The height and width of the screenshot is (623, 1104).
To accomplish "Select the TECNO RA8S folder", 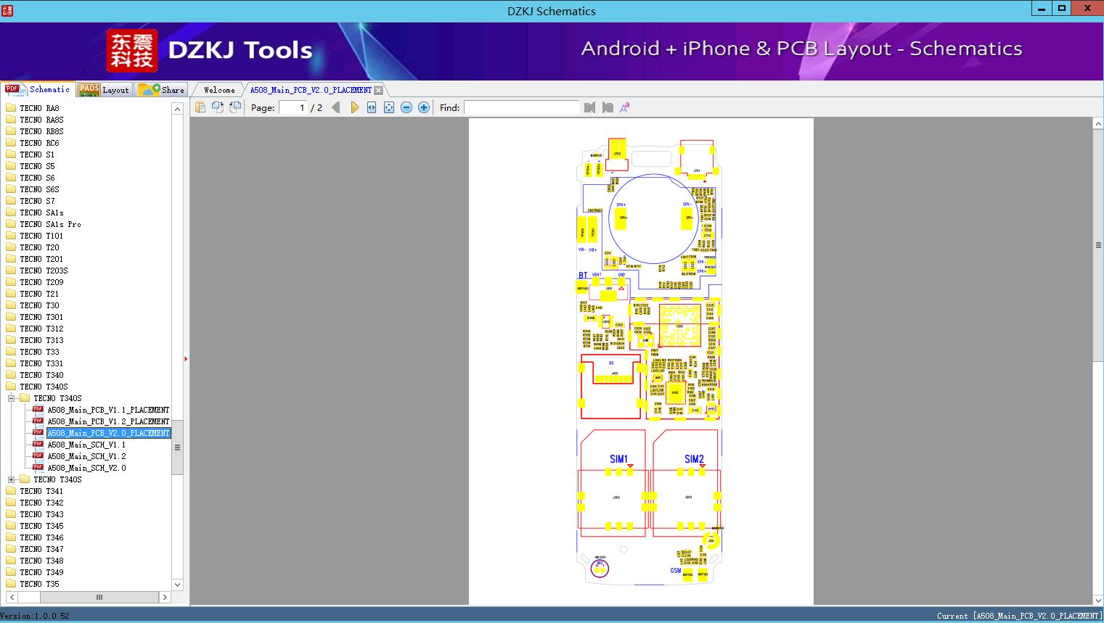I will pyautogui.click(x=41, y=120).
